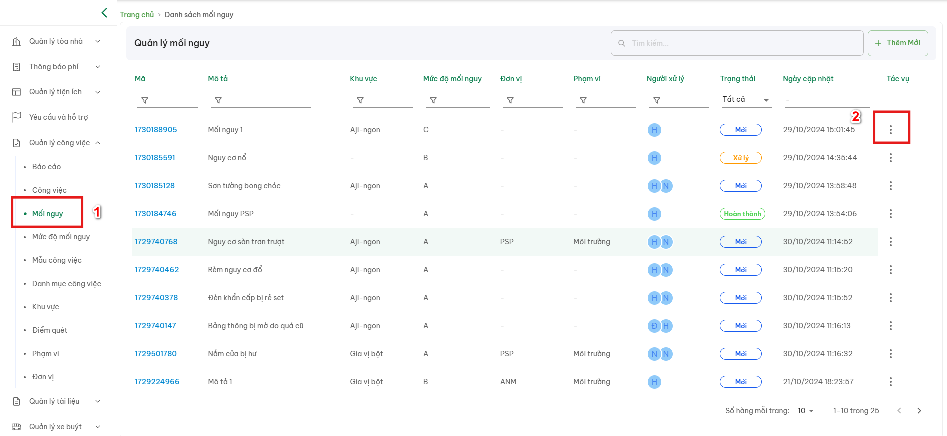Click the bus icon of Quản lý xe buýt
This screenshot has width=947, height=436.
[17, 427]
